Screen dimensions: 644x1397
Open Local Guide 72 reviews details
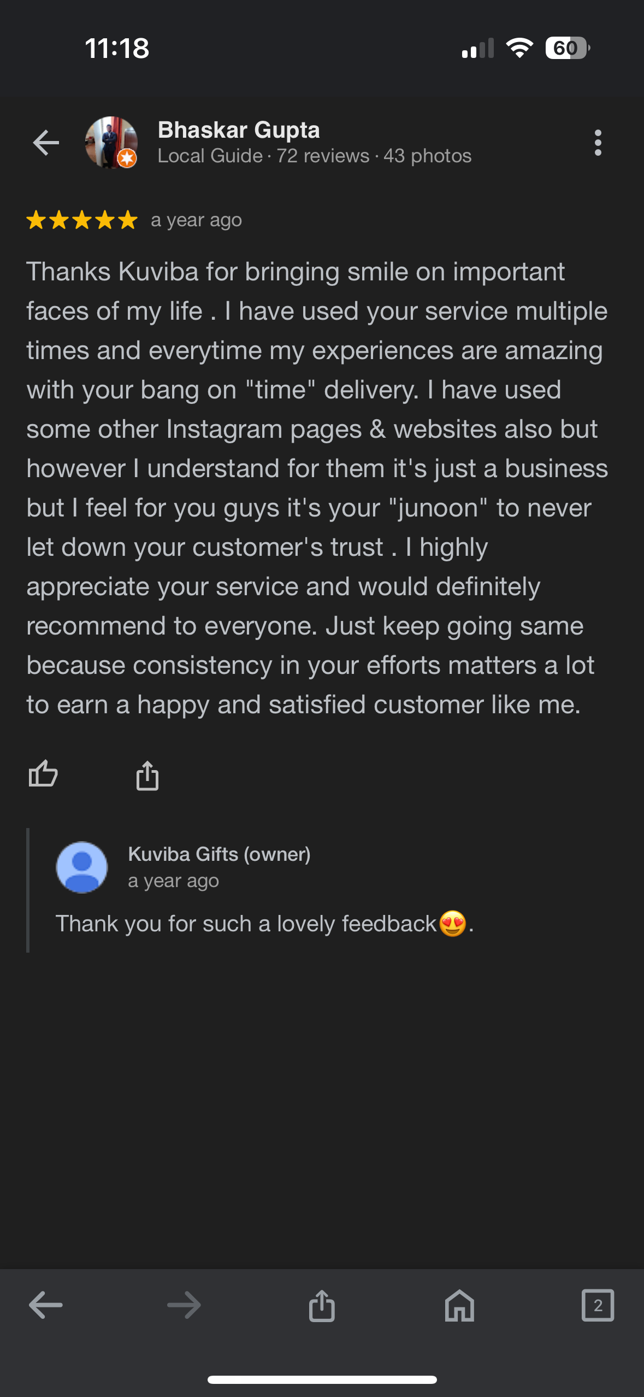click(314, 156)
